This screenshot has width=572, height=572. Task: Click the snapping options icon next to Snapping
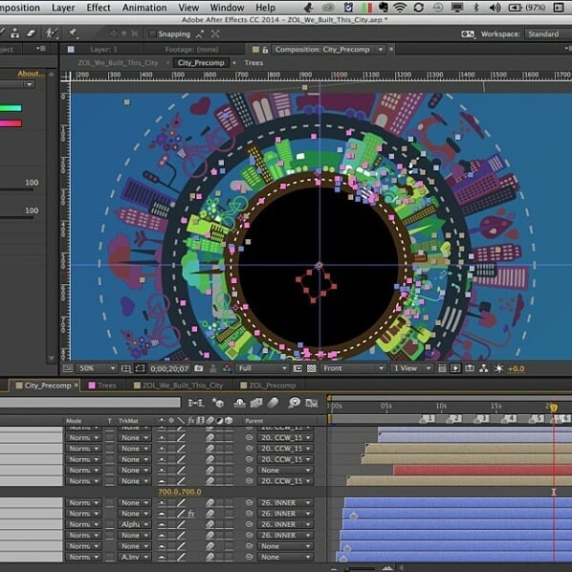coord(200,33)
